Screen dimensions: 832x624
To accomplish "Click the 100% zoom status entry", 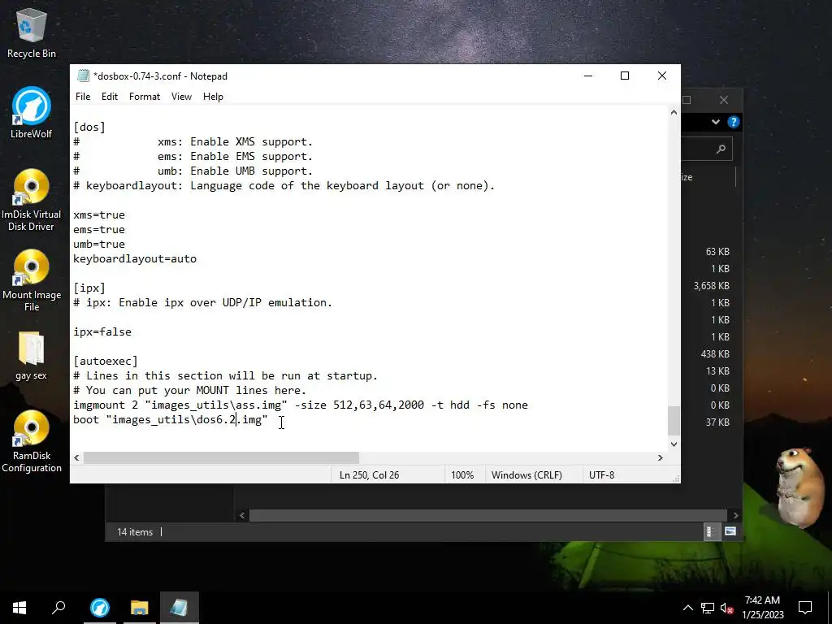I will (x=462, y=474).
